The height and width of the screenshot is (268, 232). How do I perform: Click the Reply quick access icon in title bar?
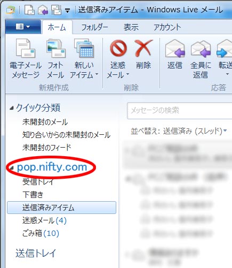click(x=43, y=10)
